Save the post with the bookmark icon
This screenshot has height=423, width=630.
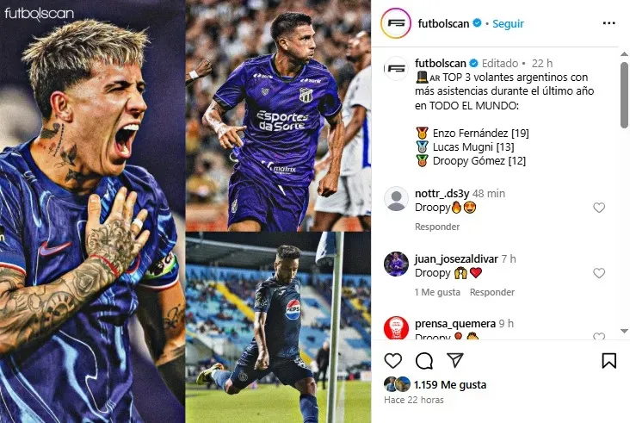pyautogui.click(x=609, y=361)
